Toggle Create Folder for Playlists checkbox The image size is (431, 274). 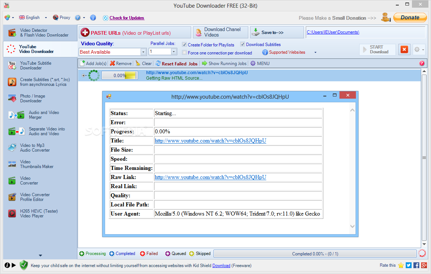(185, 45)
